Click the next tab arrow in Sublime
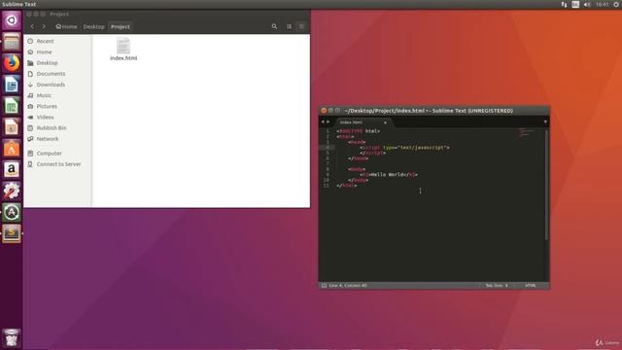Image resolution: width=622 pixels, height=350 pixels. [x=328, y=122]
